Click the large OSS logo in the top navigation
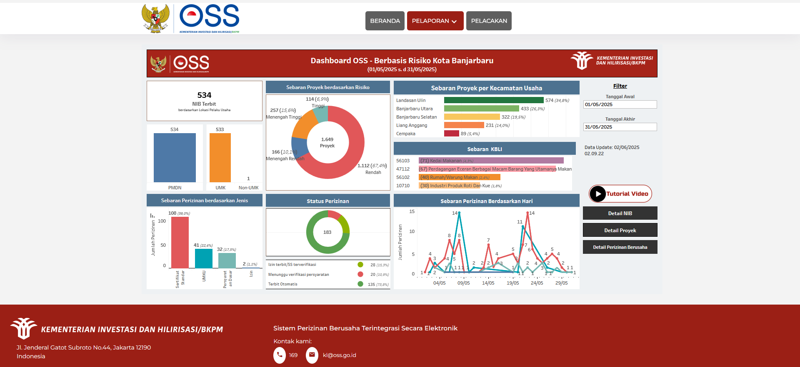The image size is (800, 367). click(x=209, y=17)
